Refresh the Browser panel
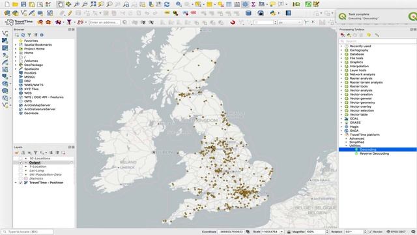This screenshot has width=417, height=235. pyautogui.click(x=23, y=35)
